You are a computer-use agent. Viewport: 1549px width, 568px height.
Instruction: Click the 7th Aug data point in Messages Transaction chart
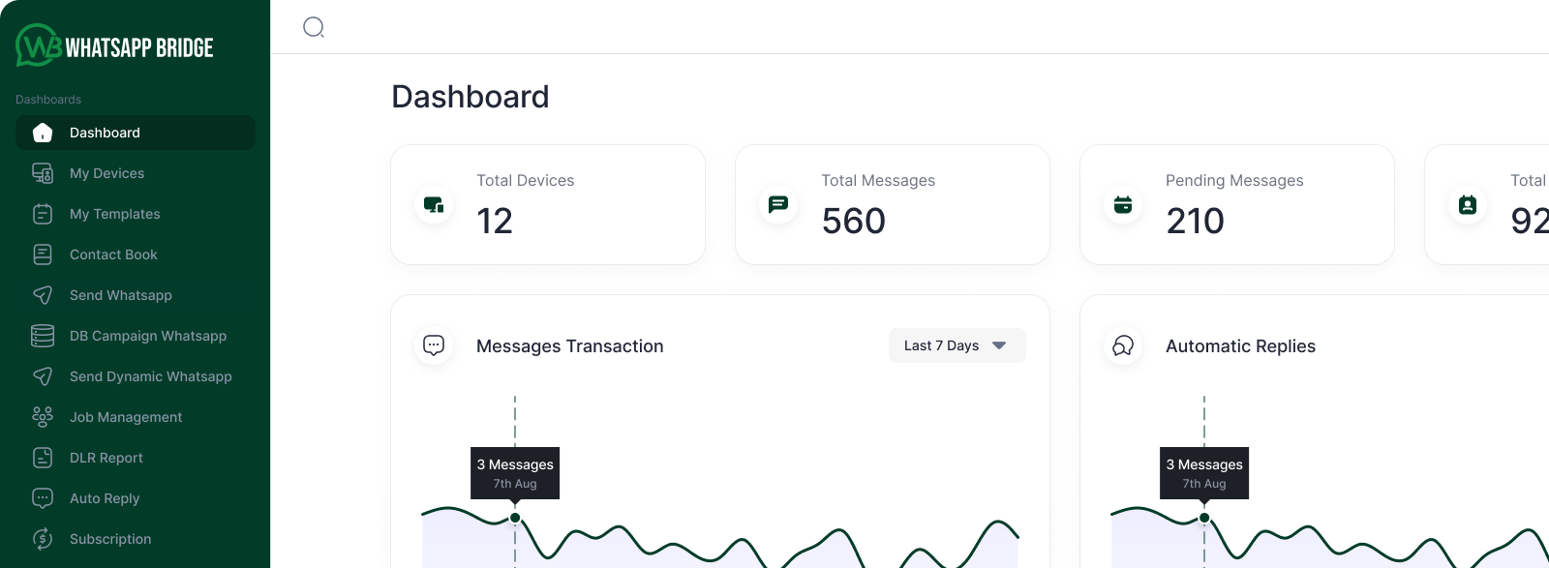click(x=515, y=518)
